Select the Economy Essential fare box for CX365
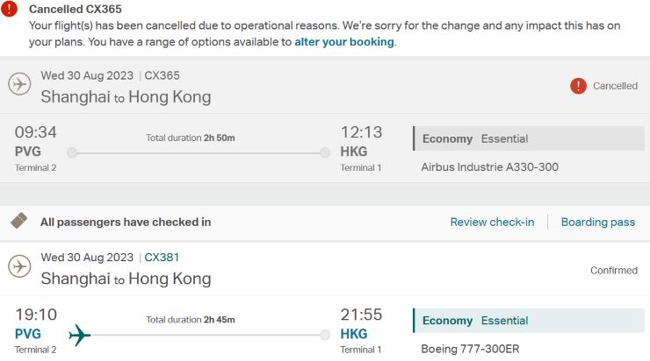 coord(529,138)
